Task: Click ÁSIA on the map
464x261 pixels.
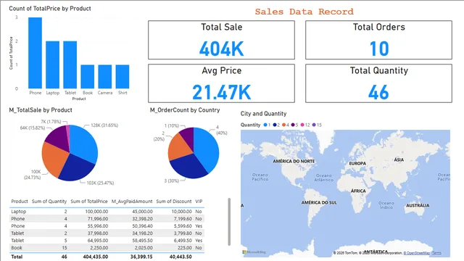Action: pyautogui.click(x=399, y=159)
